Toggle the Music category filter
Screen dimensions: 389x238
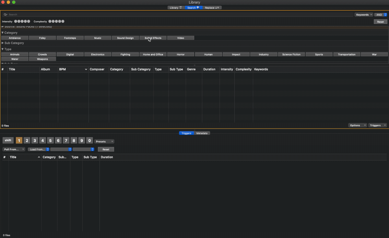(98, 38)
